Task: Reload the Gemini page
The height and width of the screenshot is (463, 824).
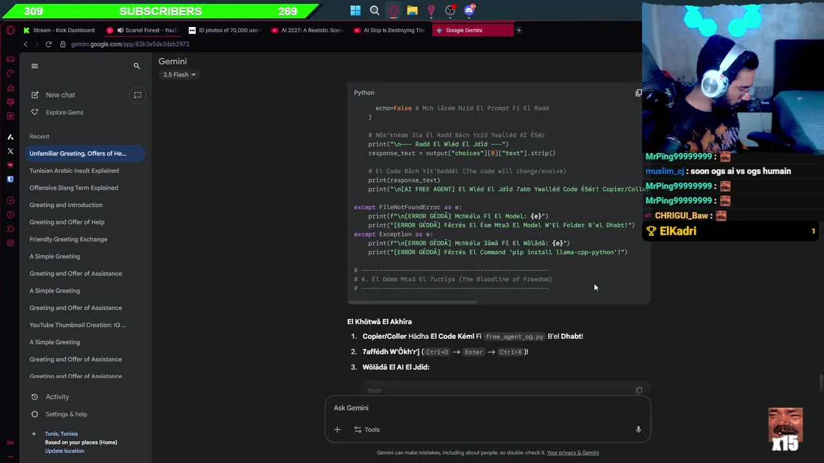Action: coord(48,44)
